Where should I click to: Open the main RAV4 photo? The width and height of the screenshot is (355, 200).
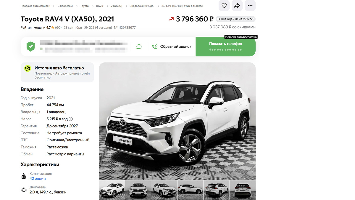point(177,121)
